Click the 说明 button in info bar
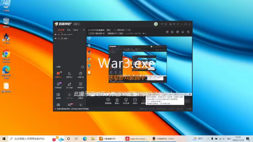This screenshot has height=142, width=253. click(x=121, y=33)
